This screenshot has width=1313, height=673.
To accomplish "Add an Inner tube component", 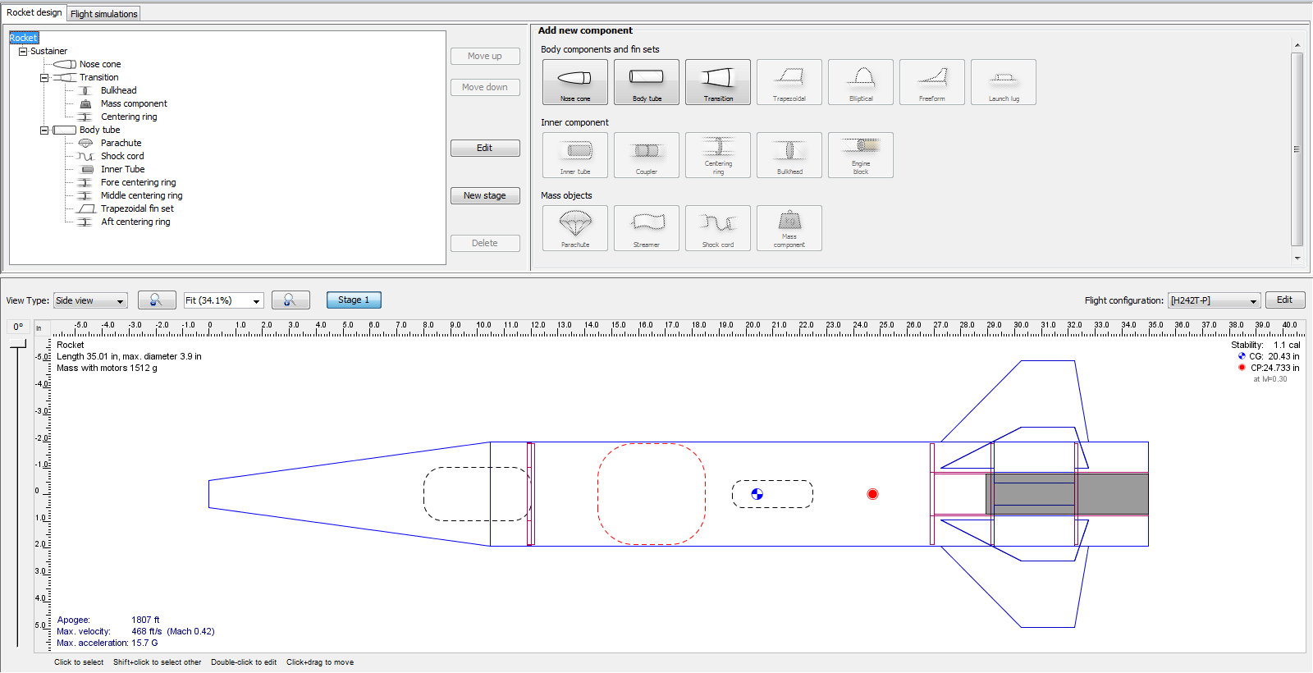I will (575, 155).
